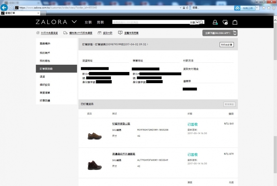The width and height of the screenshot is (277, 186).
Task: Click the download ZALORA APP button
Action: [220, 33]
